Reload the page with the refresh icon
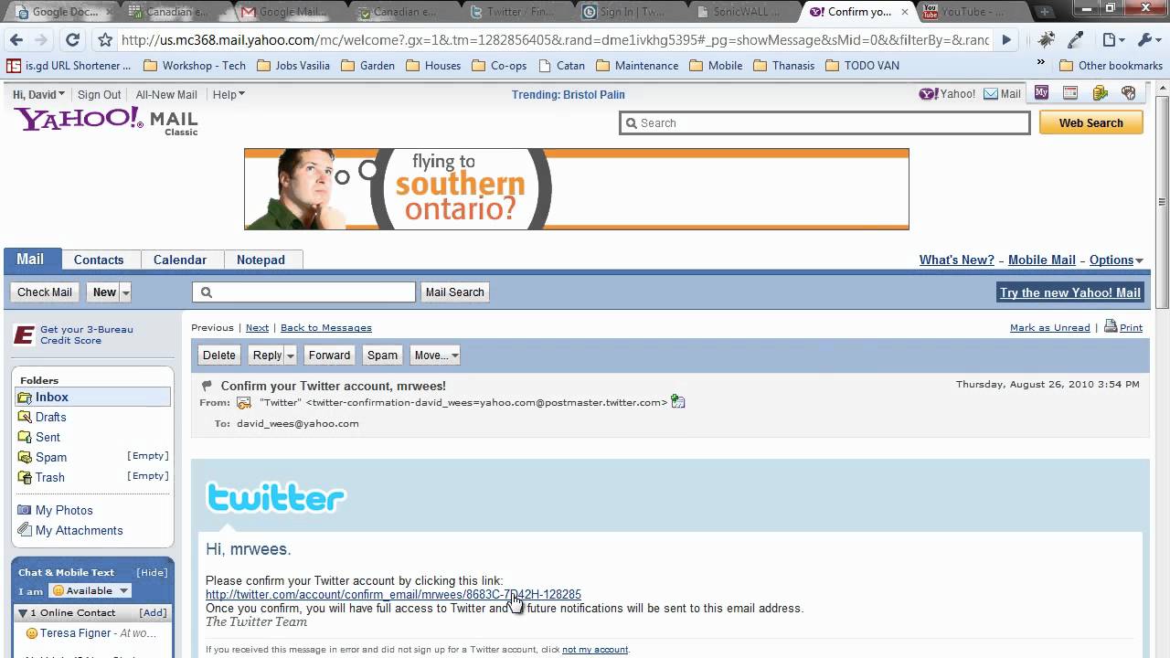 point(72,40)
